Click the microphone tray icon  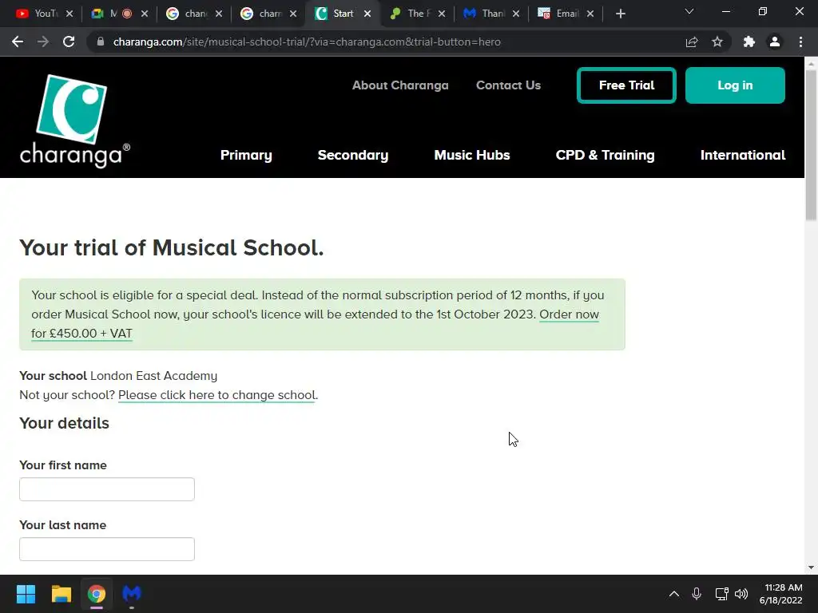click(697, 594)
